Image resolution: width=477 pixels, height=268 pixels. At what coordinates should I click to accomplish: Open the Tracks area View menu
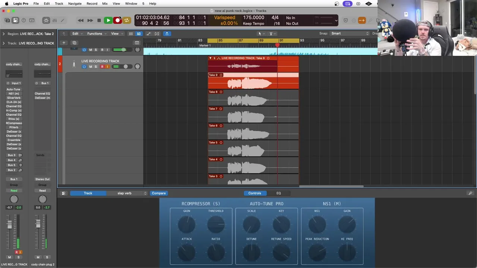click(116, 33)
